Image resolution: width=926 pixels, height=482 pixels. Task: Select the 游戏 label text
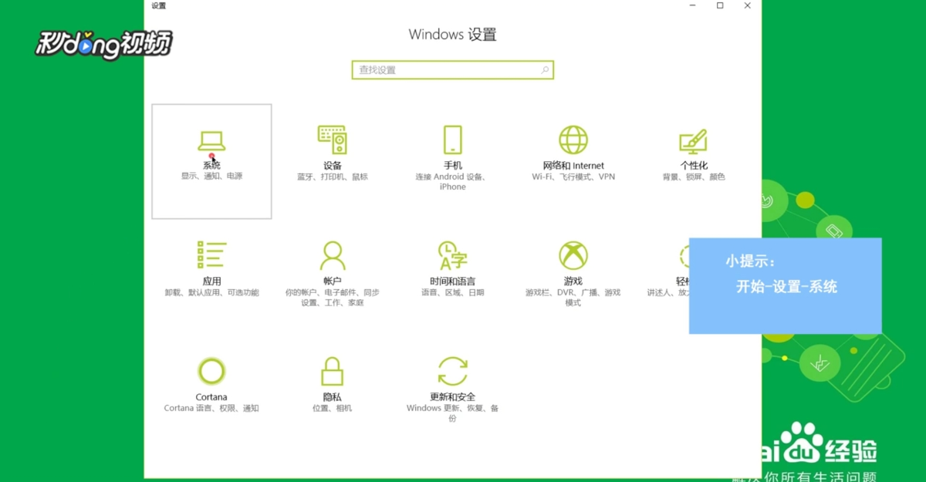pyautogui.click(x=573, y=281)
